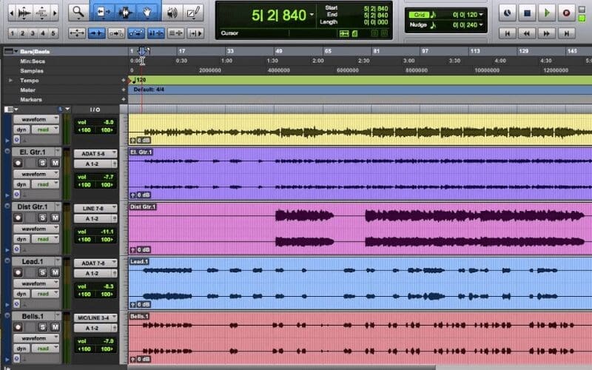The image size is (592, 370).
Task: Toggle Tab to Transients
Action: pyautogui.click(x=97, y=33)
